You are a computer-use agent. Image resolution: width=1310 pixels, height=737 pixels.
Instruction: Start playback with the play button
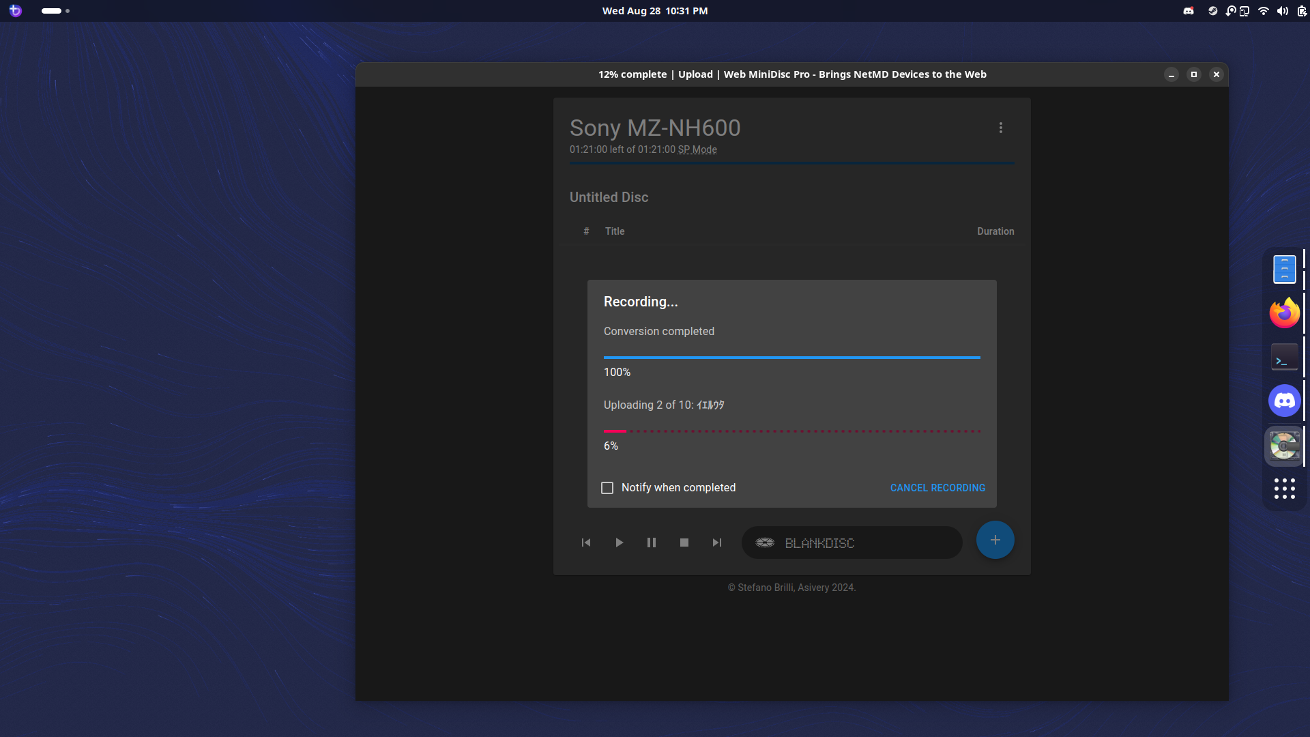pos(618,543)
